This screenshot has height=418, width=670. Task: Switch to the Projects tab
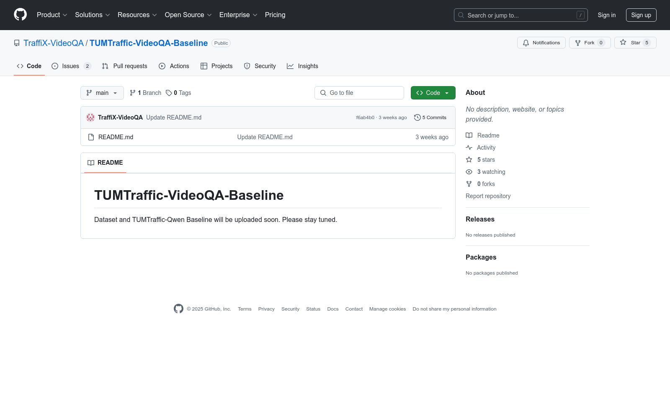[216, 66]
